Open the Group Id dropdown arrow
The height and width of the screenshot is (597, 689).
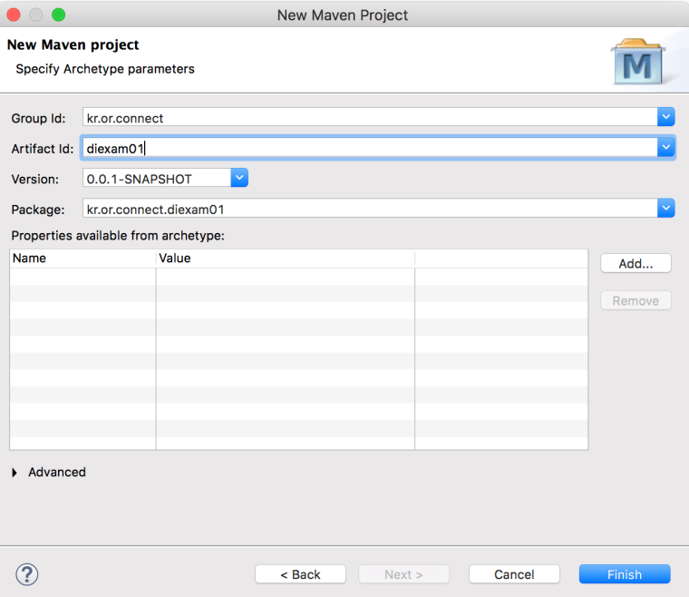(665, 117)
